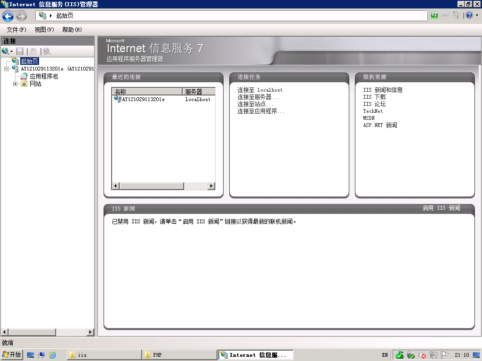Click the save connections disk icon
Viewport: 482px width, 361px height.
coord(20,51)
